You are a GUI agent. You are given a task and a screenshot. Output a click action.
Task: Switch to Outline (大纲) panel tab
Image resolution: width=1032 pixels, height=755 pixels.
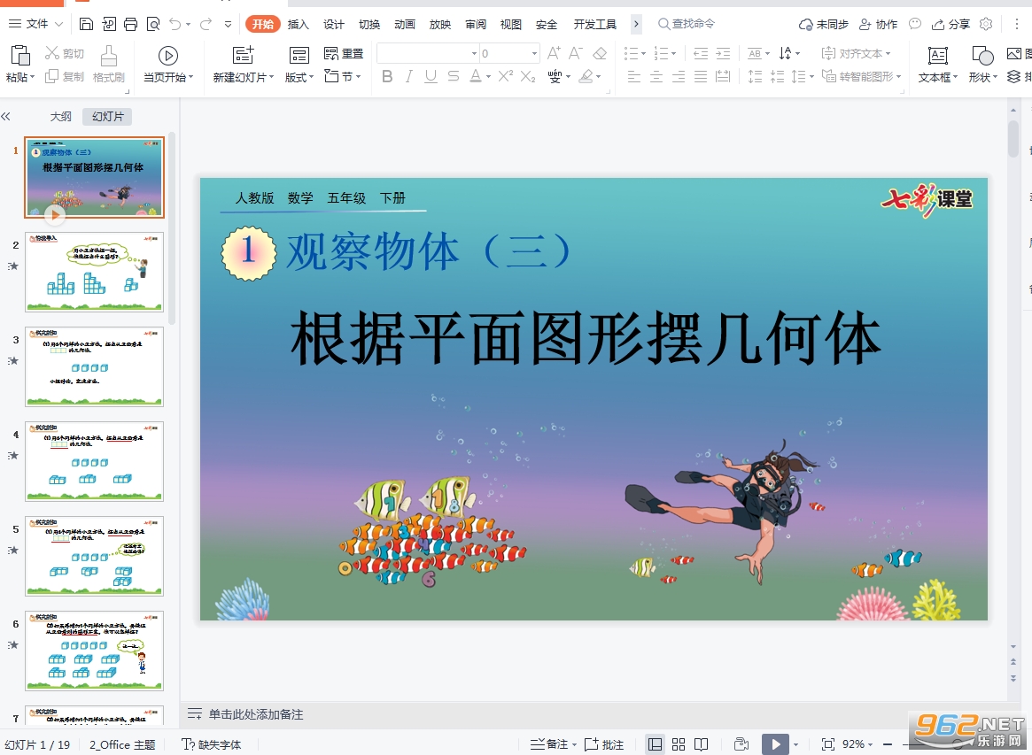click(x=60, y=117)
